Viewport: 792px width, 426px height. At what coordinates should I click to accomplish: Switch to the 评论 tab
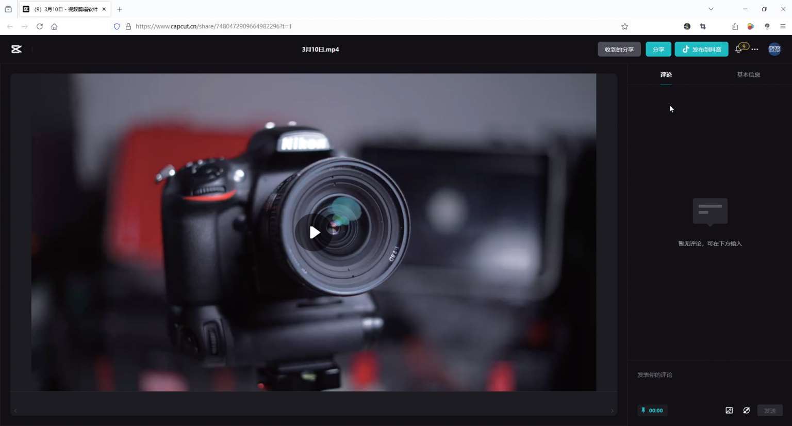tap(666, 75)
